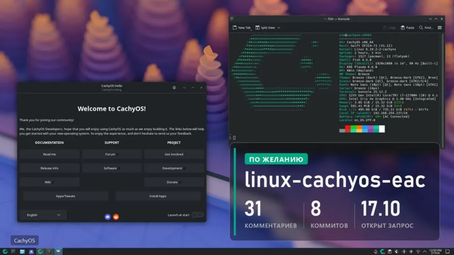Click the pager/task overview icon in the taskbar
454x255 pixels.
coord(13,251)
